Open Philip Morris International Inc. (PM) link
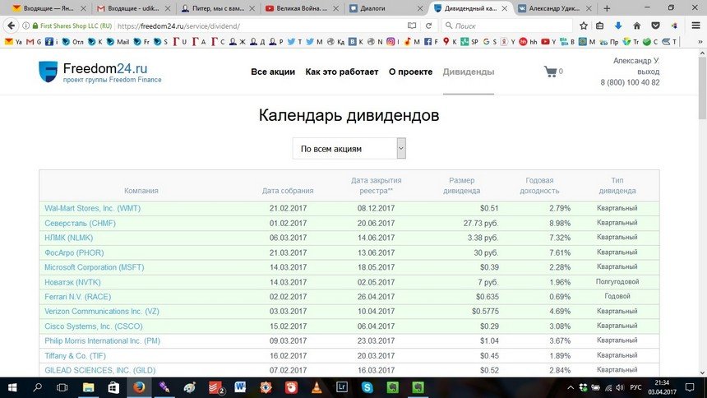 point(103,340)
